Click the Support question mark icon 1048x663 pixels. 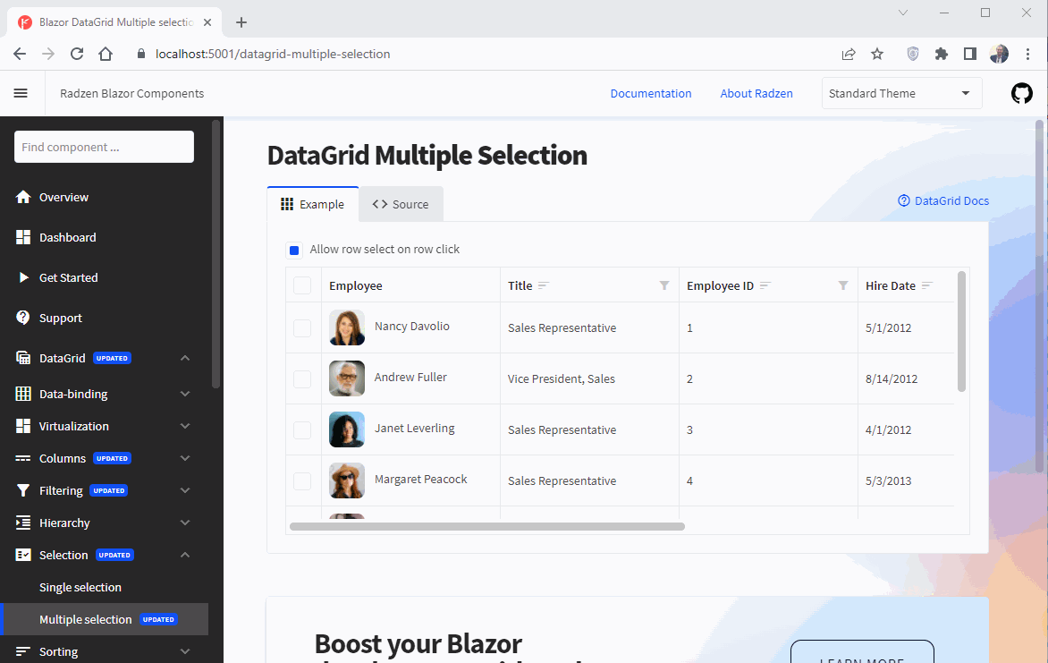point(23,317)
